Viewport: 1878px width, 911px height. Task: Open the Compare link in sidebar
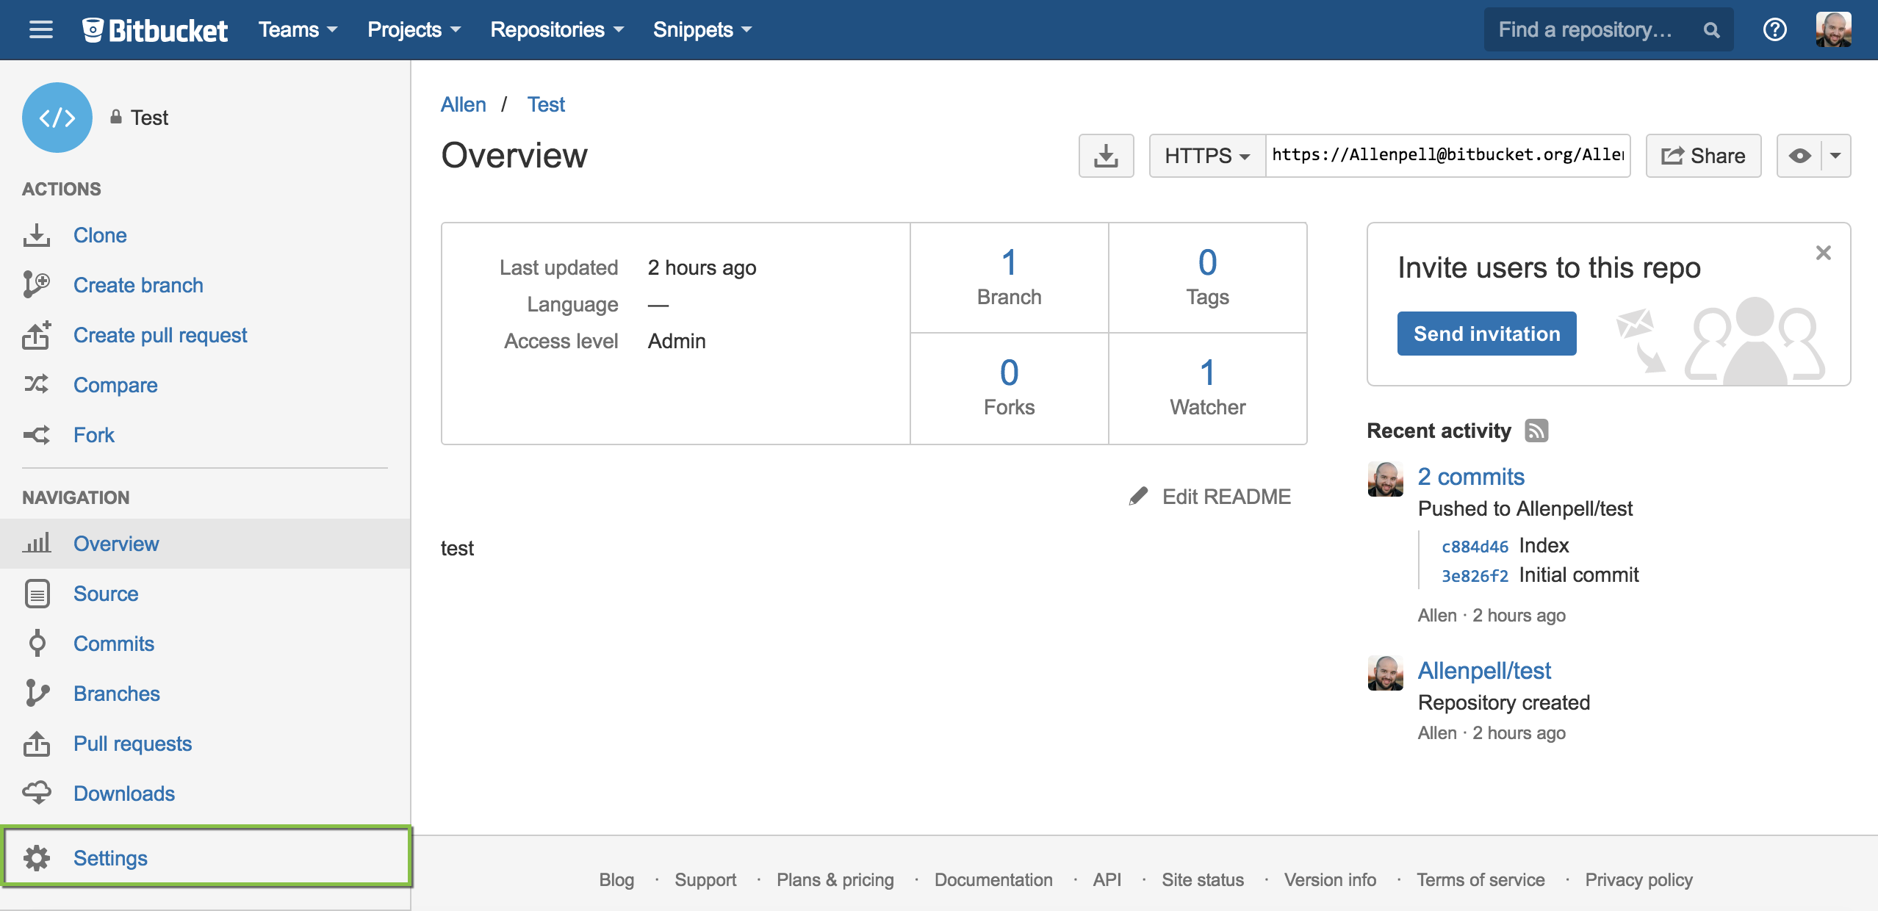click(x=115, y=385)
